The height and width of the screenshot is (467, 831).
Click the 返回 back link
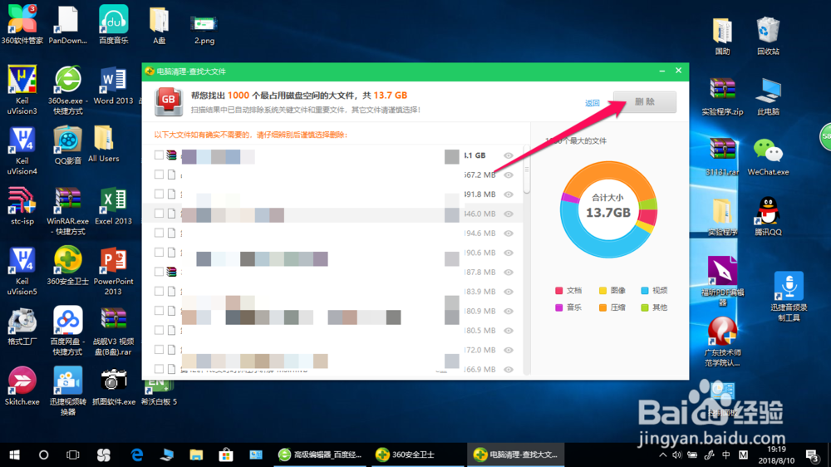tap(592, 103)
